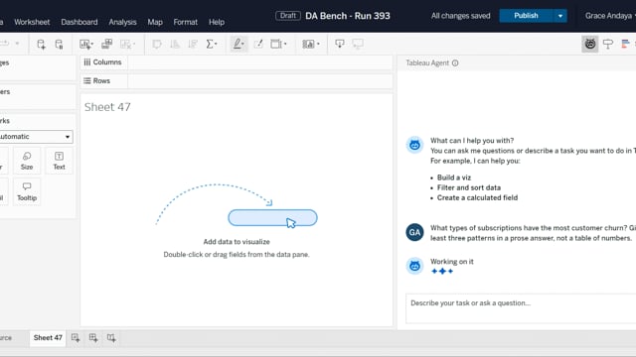636x357 pixels.
Task: Click the Tableau Agent panel heading
Action: click(427, 63)
